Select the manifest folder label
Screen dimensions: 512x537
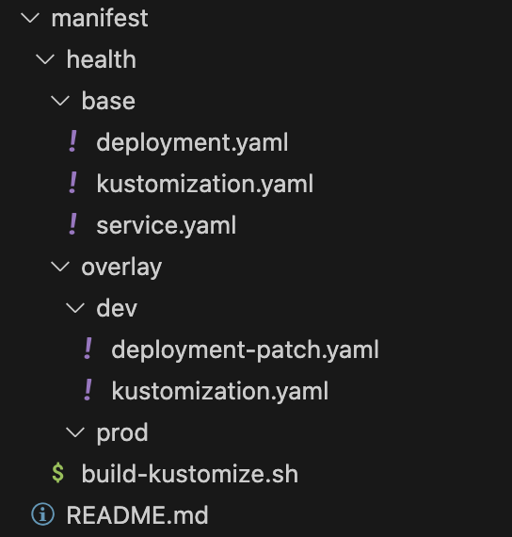(100, 18)
